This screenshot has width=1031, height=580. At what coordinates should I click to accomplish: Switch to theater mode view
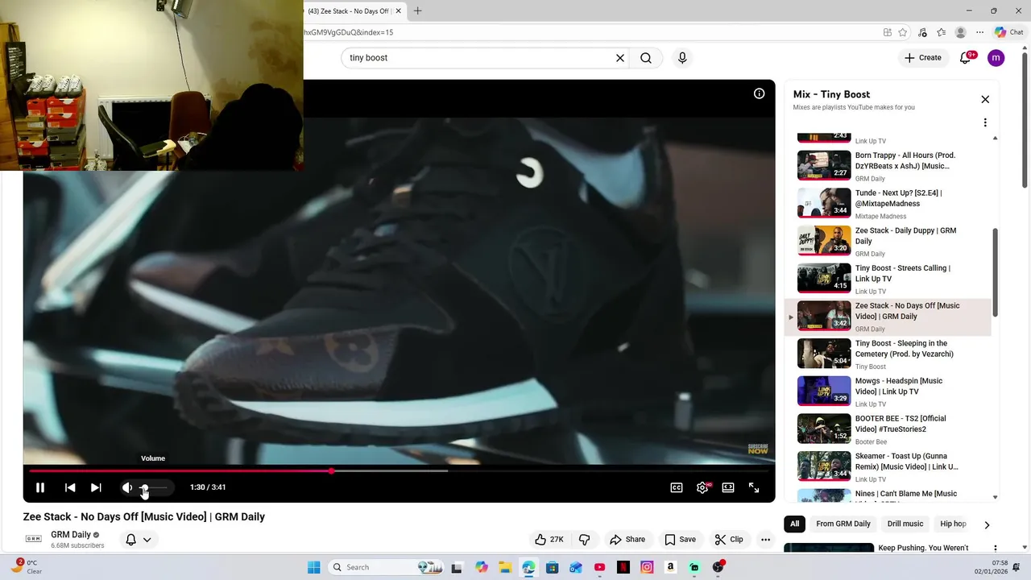[728, 487]
